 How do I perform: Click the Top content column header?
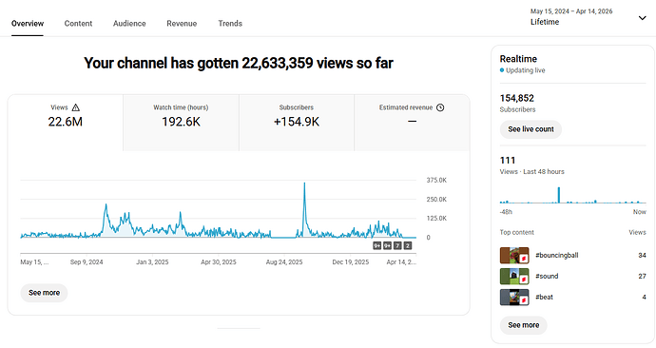coord(516,232)
